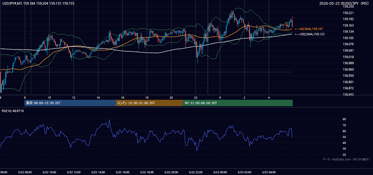The image size is (373, 175).
Task: Click the 5/23 00:00 bottom time label
Action: (x=220, y=172)
